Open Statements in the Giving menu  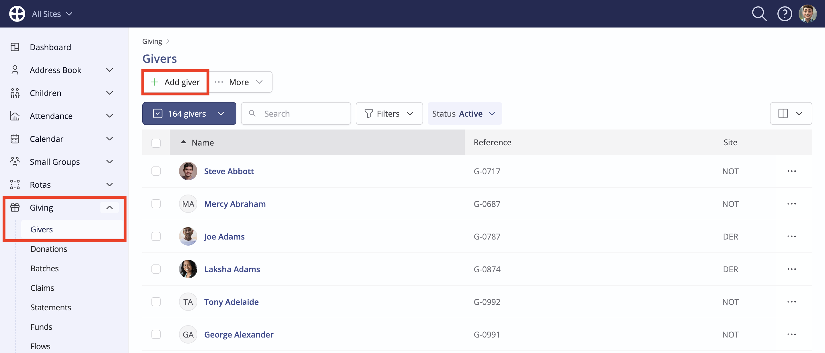tap(50, 307)
